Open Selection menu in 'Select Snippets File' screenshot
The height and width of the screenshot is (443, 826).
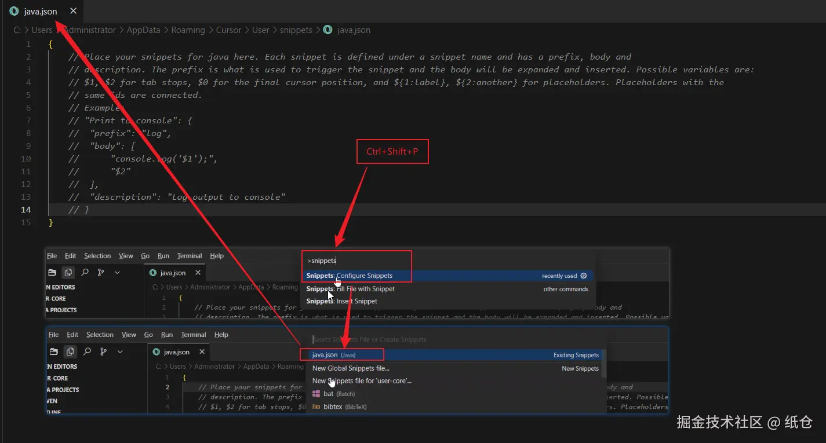click(100, 335)
